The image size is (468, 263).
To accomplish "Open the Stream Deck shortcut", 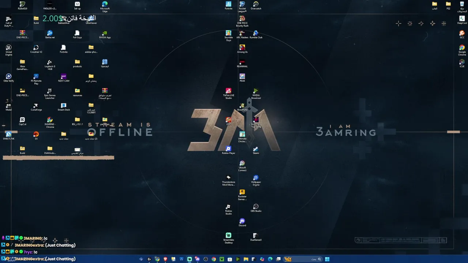I will tap(64, 107).
